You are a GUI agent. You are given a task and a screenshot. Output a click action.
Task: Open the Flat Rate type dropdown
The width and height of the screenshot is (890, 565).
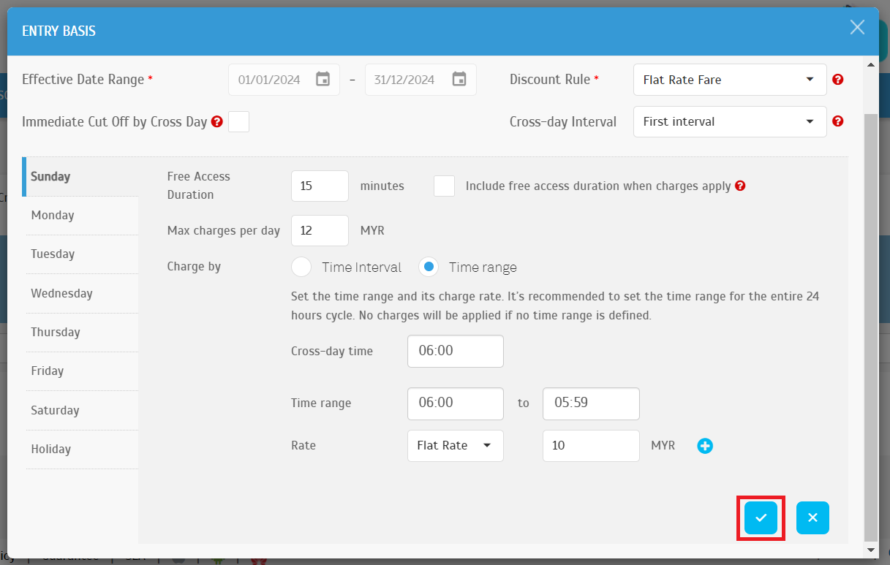455,446
